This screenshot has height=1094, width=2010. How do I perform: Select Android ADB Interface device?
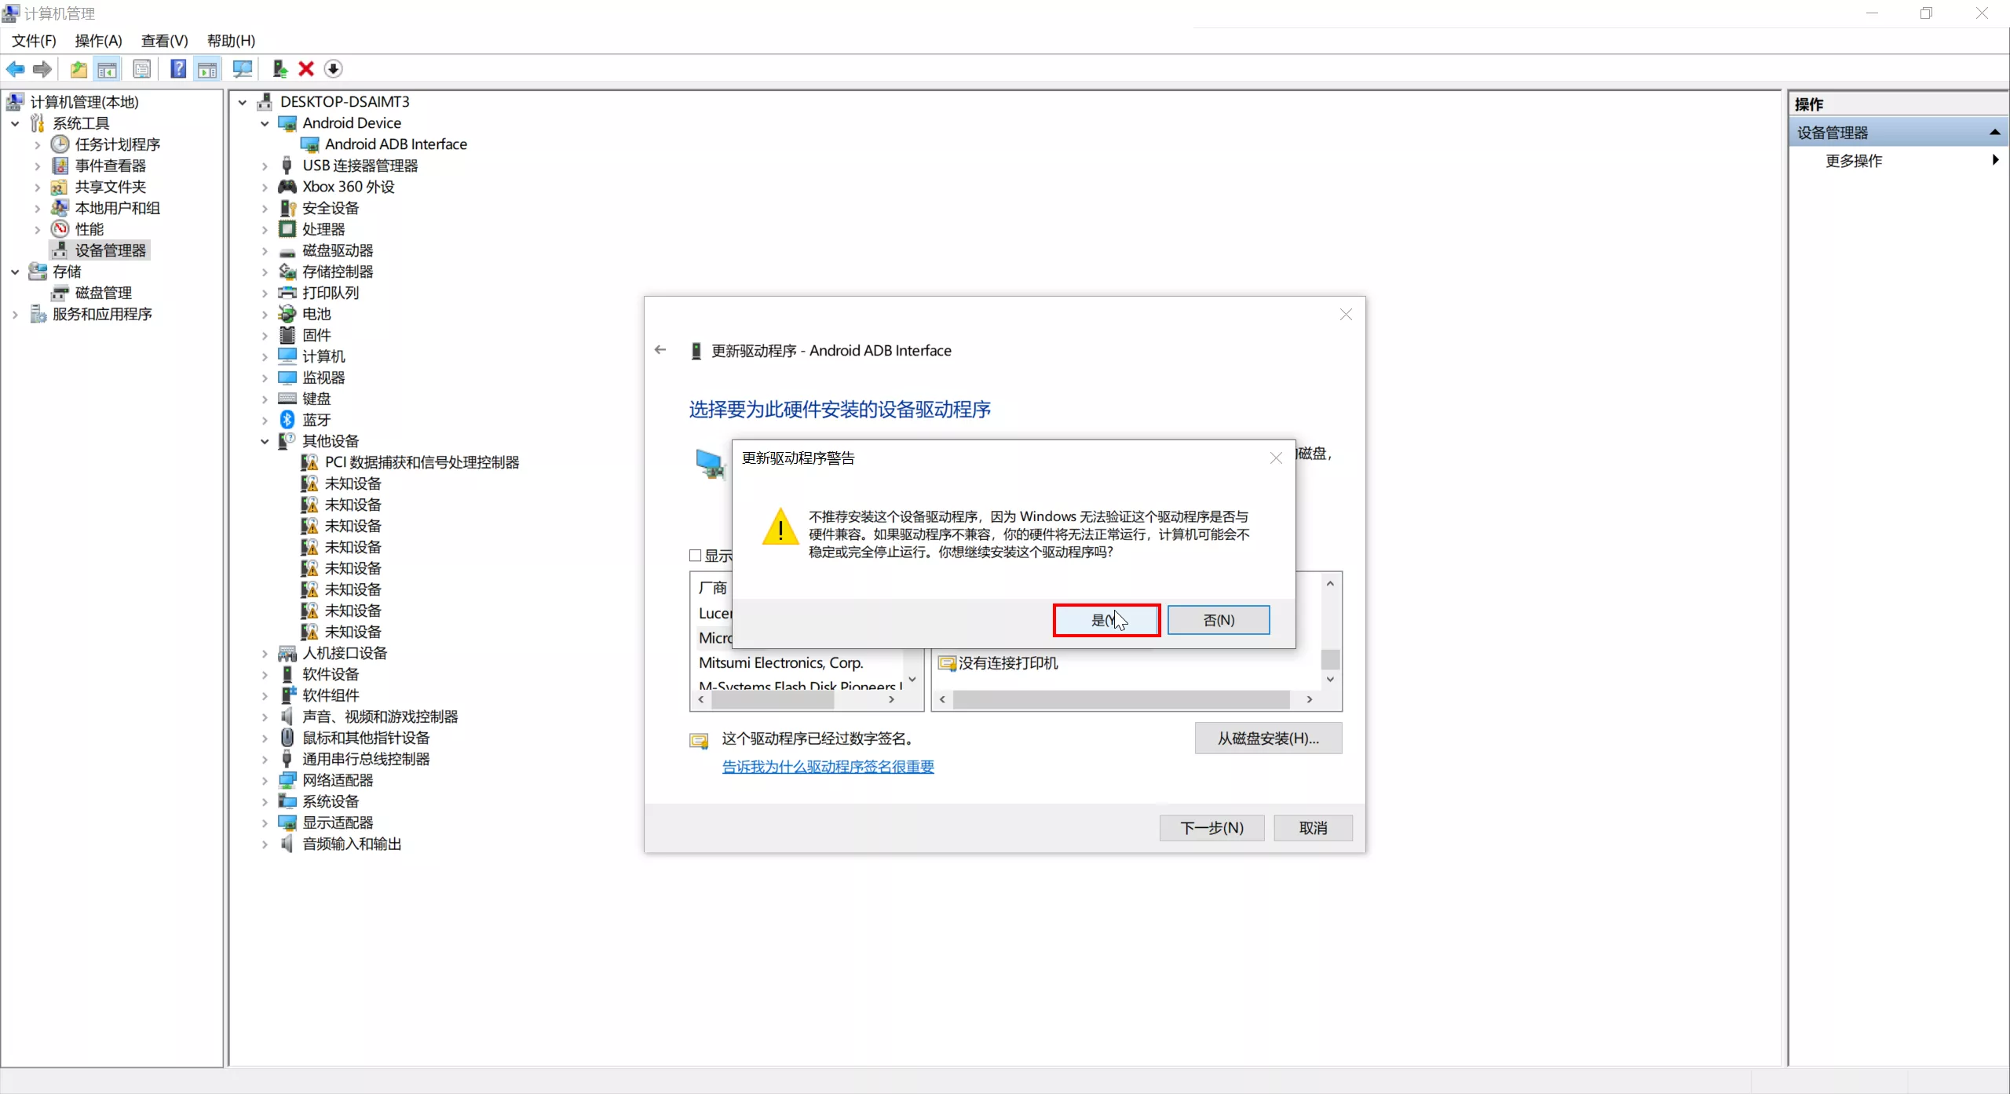(395, 144)
